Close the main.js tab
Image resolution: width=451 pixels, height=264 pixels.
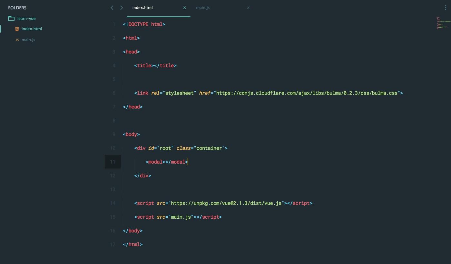point(248,8)
